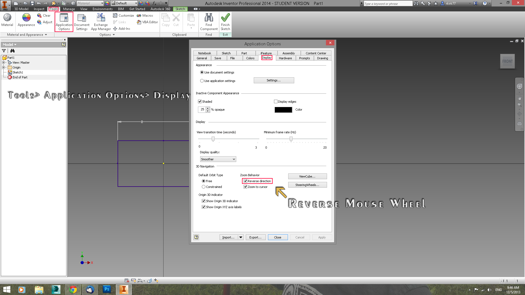
Task: Toggle Shaded inactive component appearance
Action: (200, 101)
